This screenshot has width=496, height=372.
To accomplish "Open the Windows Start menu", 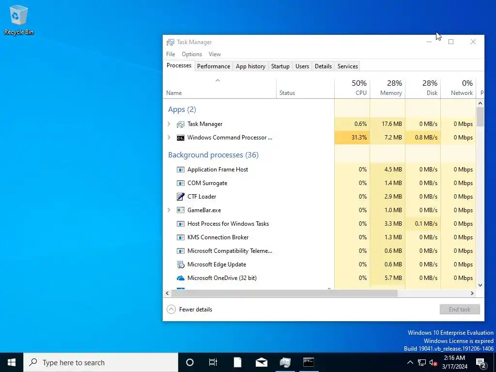I will pyautogui.click(x=12, y=362).
